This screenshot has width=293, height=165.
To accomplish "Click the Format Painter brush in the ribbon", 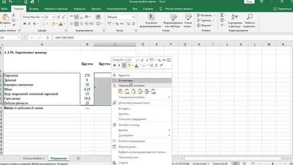I will (13, 25).
